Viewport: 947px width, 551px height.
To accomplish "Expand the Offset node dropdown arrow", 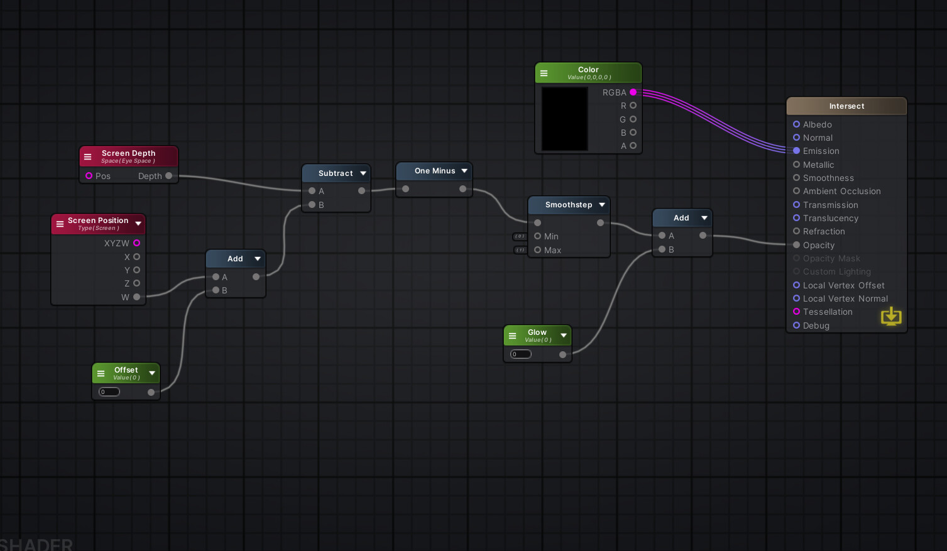I will click(x=152, y=373).
